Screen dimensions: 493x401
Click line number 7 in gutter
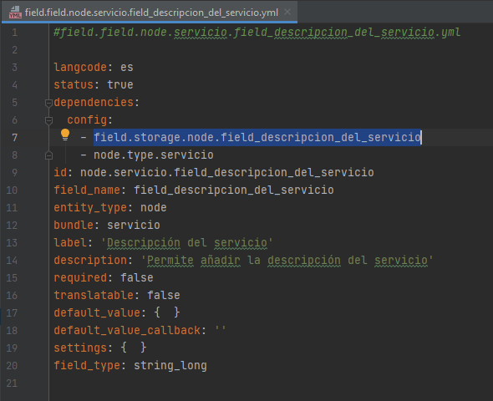click(x=14, y=137)
